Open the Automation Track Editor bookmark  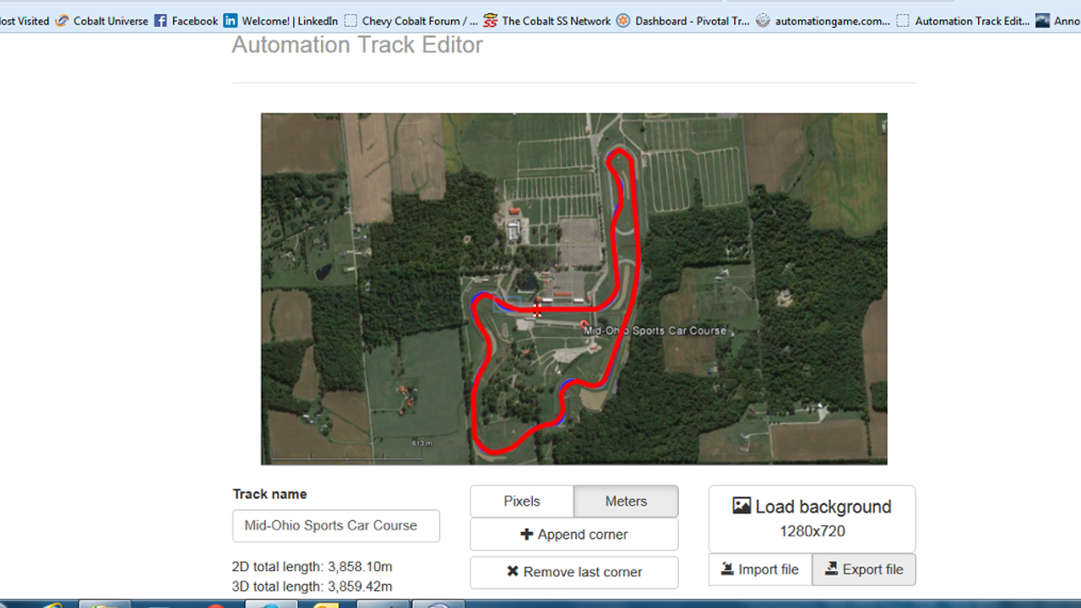(x=964, y=20)
